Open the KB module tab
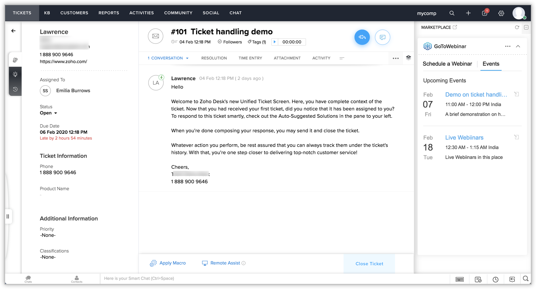The height and width of the screenshot is (289, 536). (47, 13)
